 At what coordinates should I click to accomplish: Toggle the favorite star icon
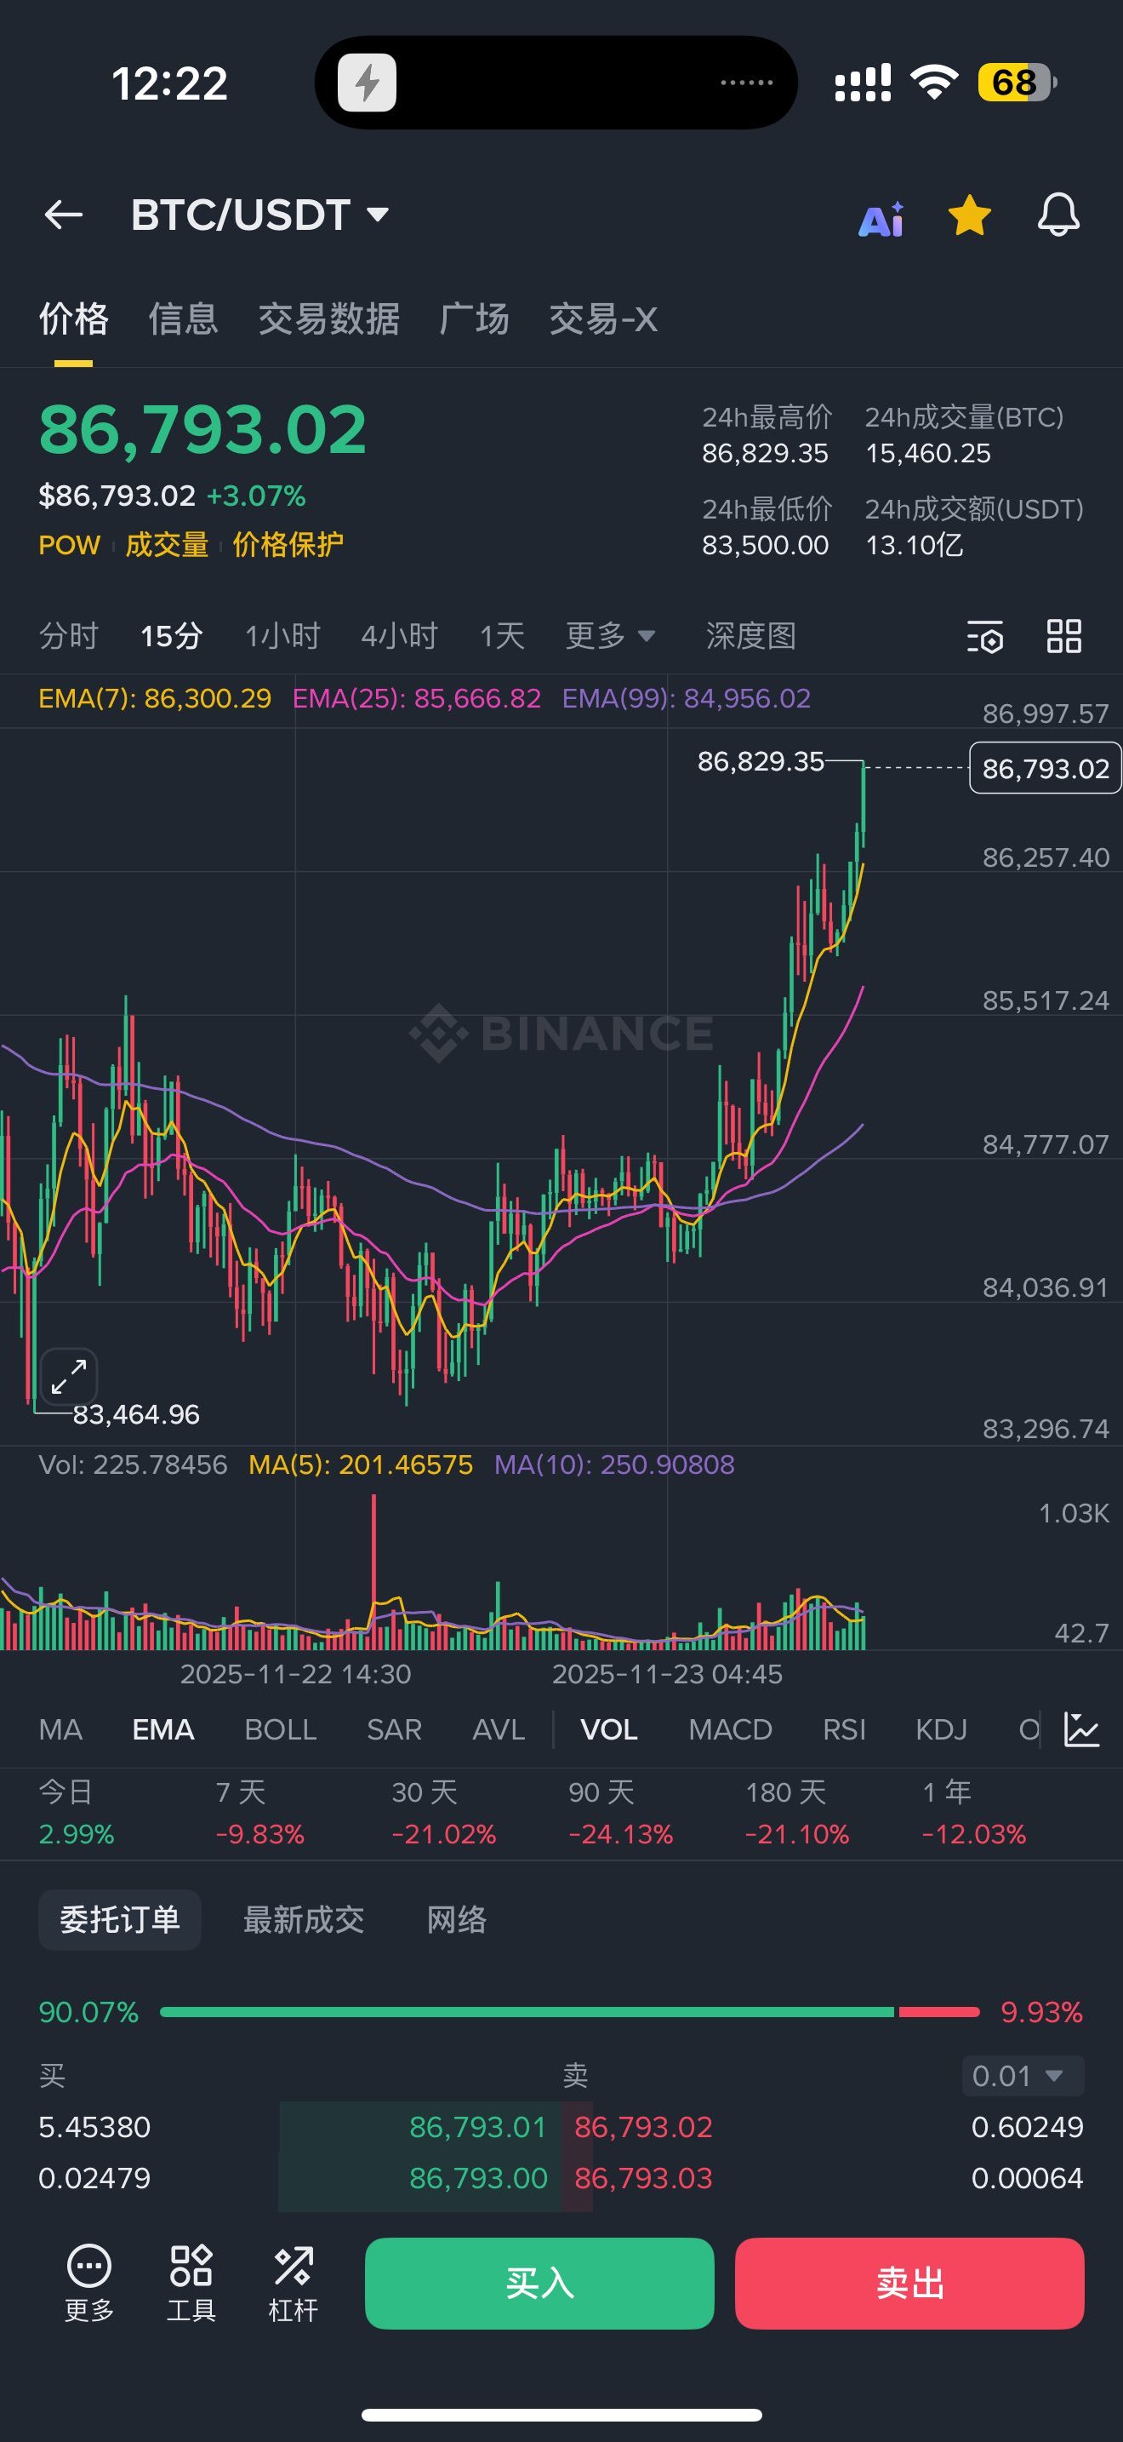[970, 215]
